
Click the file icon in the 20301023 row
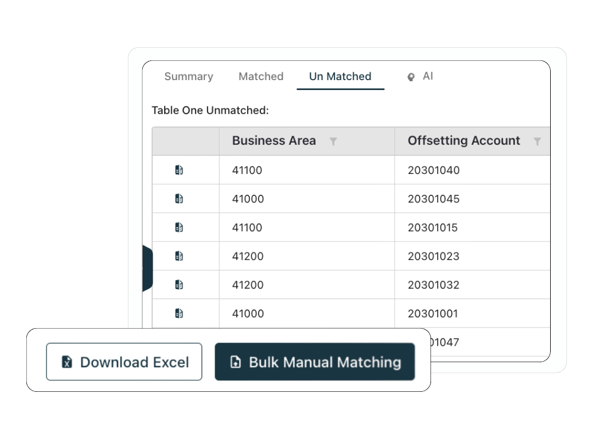178,255
